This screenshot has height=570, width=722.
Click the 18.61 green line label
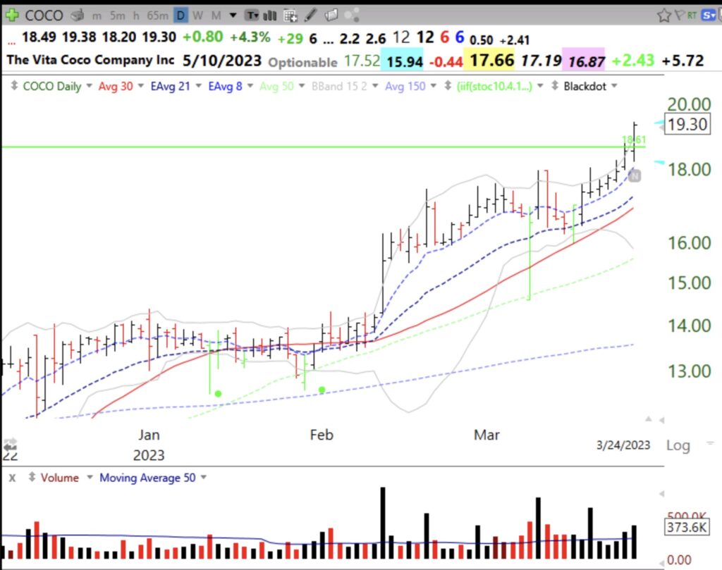click(634, 139)
